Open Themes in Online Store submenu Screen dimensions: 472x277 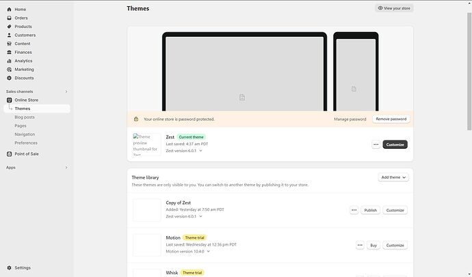click(x=37, y=108)
